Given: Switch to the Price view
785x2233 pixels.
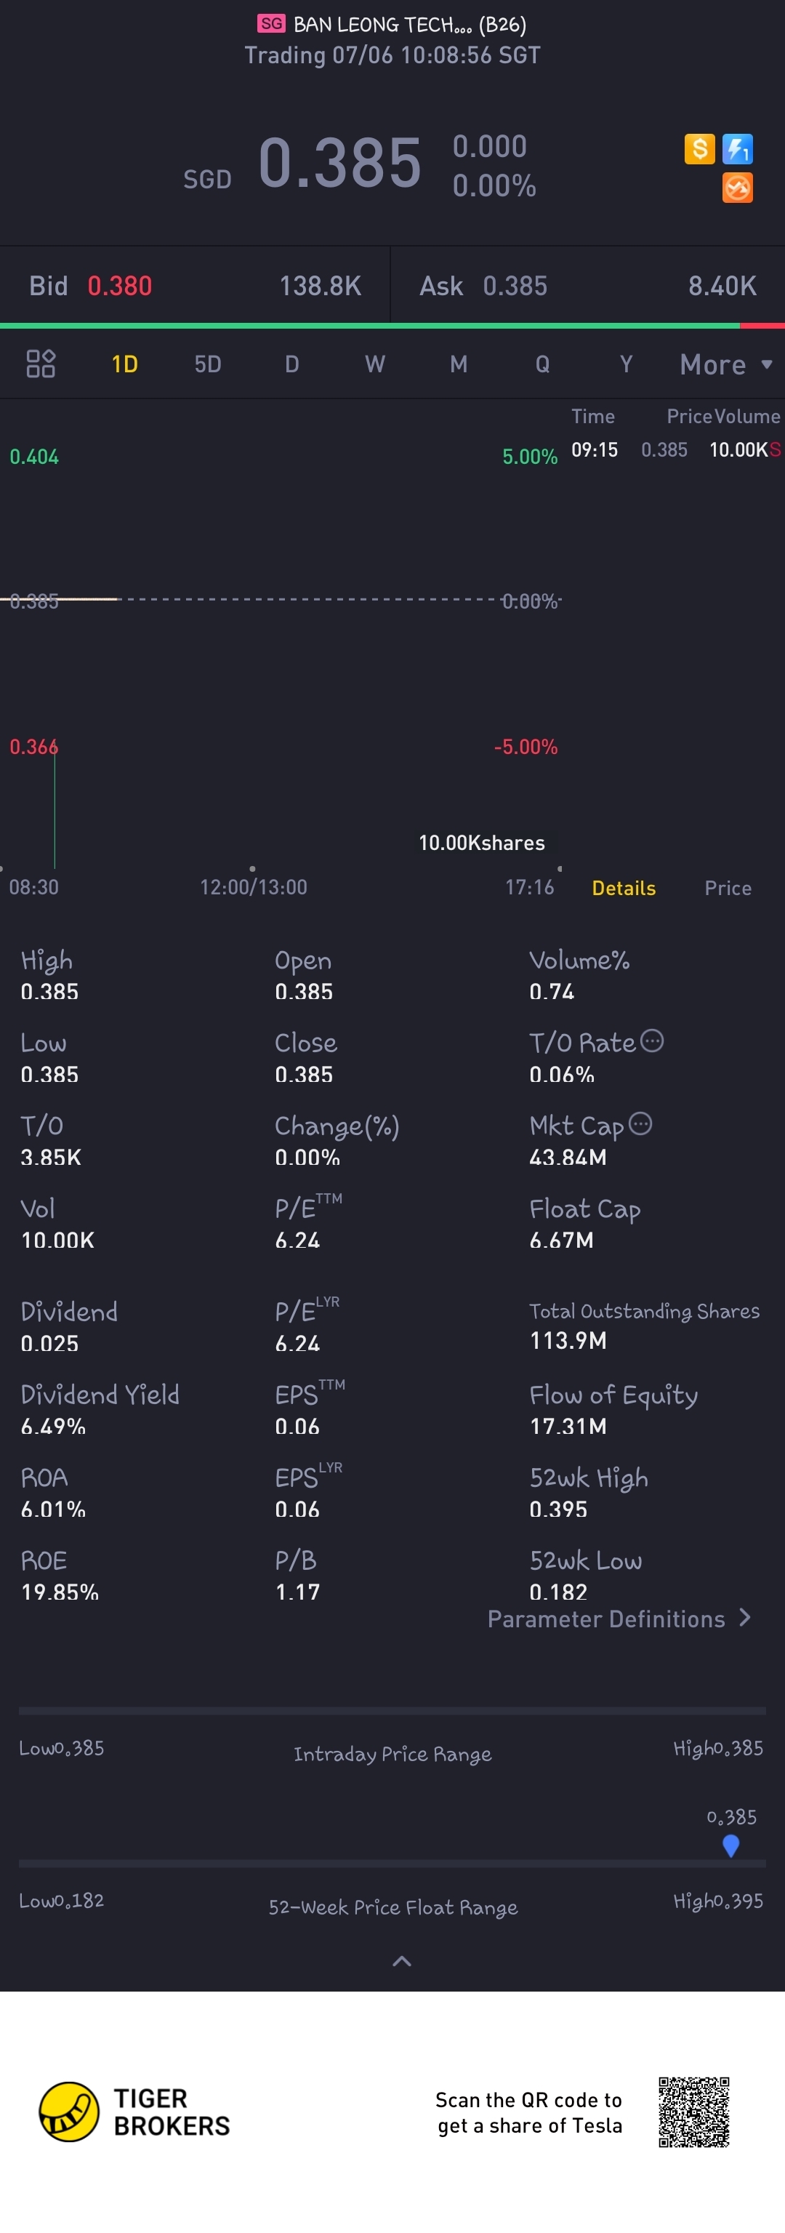Looking at the screenshot, I should pyautogui.click(x=728, y=888).
